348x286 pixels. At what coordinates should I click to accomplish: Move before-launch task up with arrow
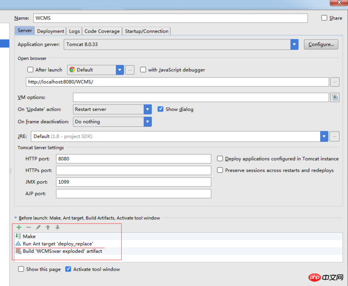(x=48, y=227)
